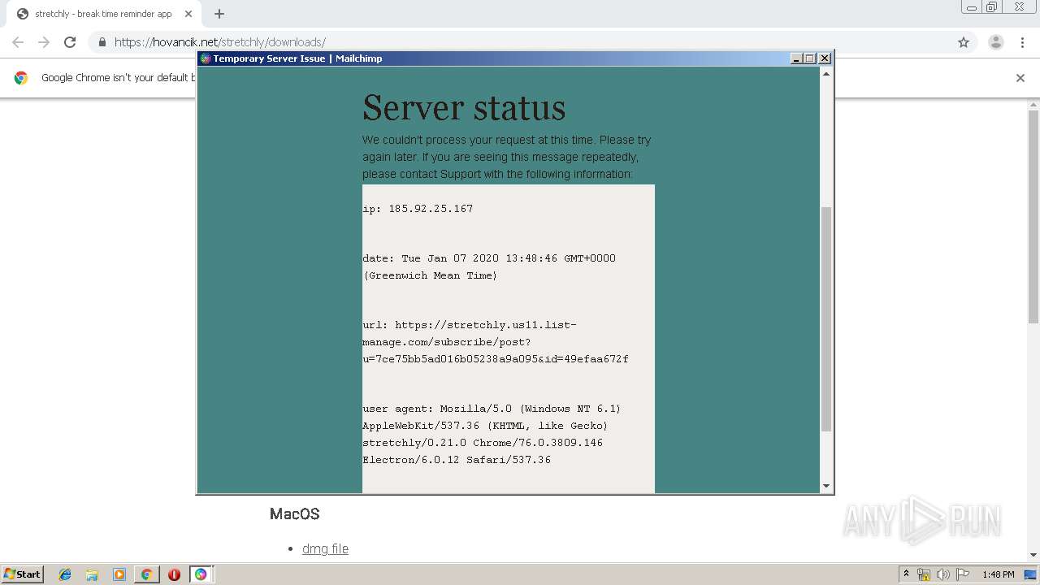Open Windows Explorer folder from taskbar
This screenshot has width=1040, height=585.
(92, 574)
